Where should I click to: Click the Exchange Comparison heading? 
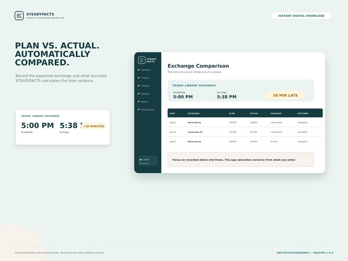tap(198, 66)
